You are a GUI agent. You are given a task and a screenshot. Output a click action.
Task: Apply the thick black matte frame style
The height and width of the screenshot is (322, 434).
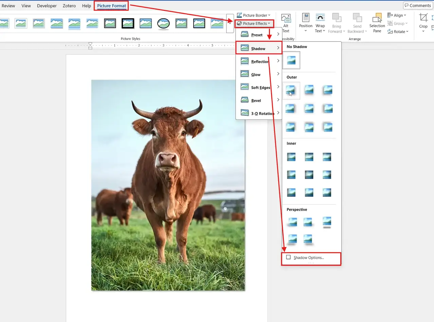(128, 23)
